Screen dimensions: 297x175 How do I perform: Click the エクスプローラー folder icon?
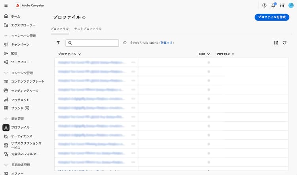click(6, 25)
